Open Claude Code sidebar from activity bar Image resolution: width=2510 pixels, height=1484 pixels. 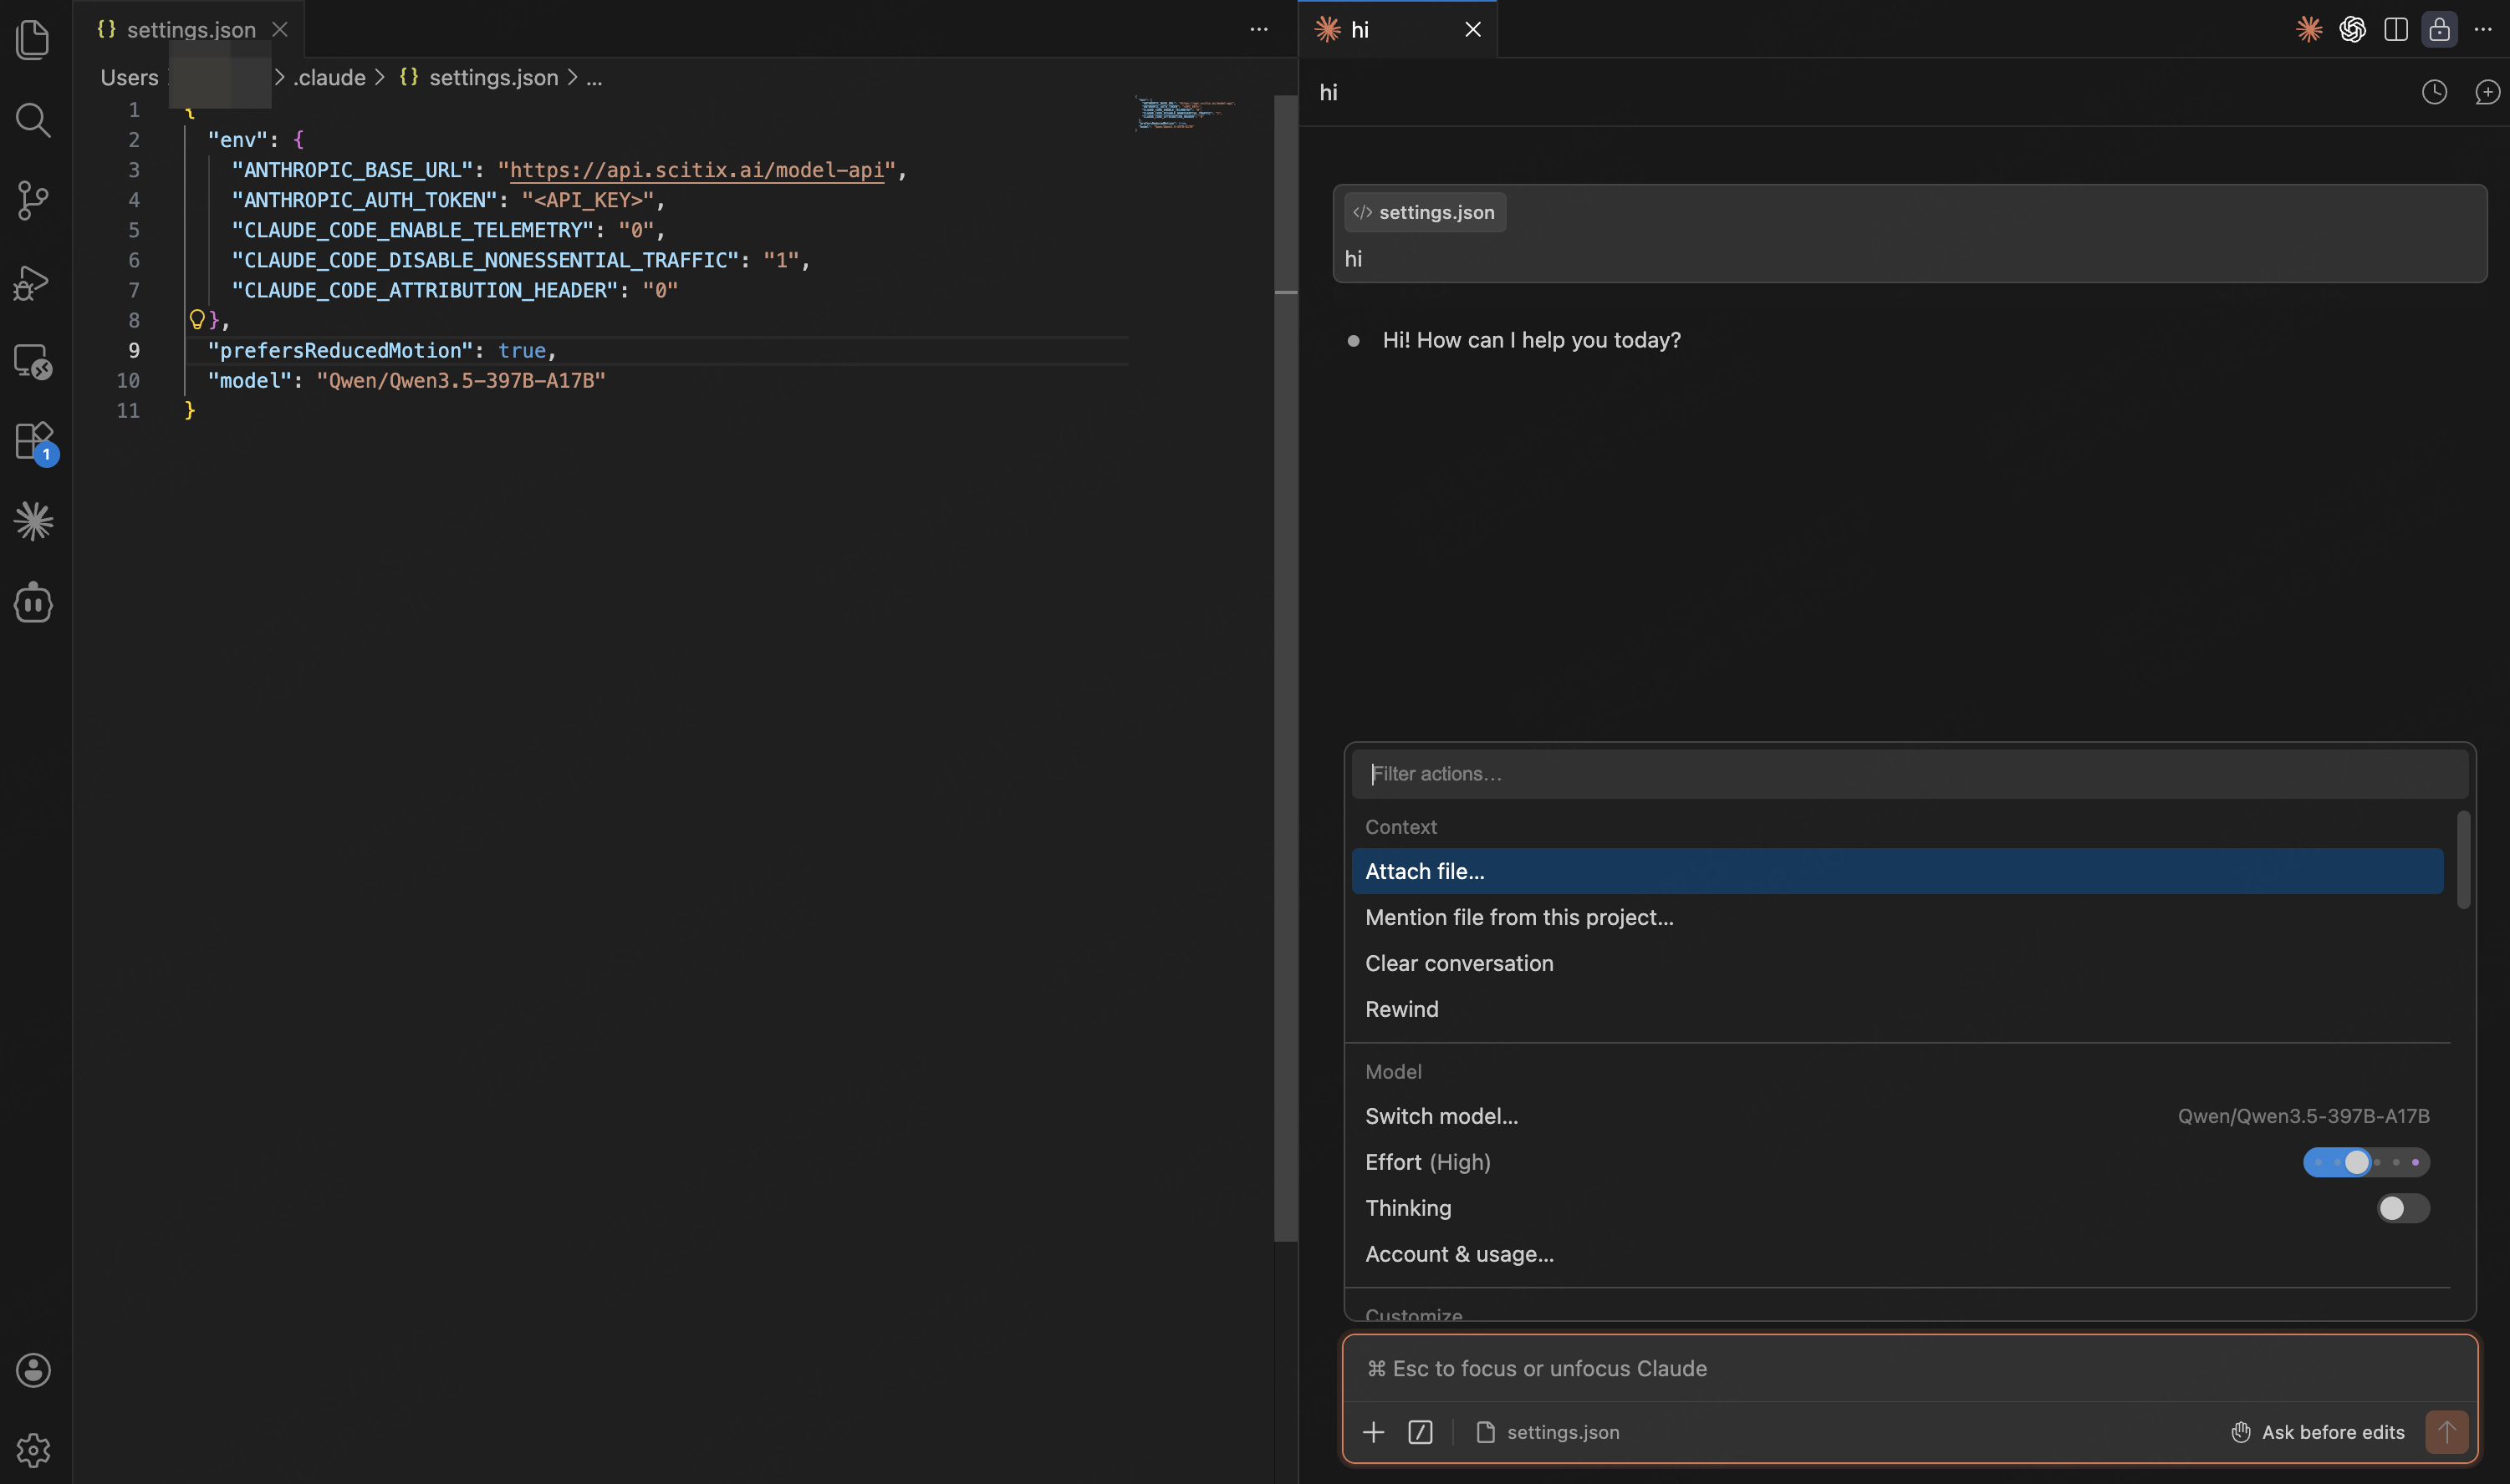[x=33, y=522]
